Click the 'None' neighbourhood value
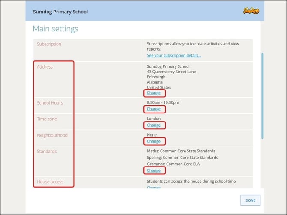The height and width of the screenshot is (215, 287). pyautogui.click(x=152, y=135)
